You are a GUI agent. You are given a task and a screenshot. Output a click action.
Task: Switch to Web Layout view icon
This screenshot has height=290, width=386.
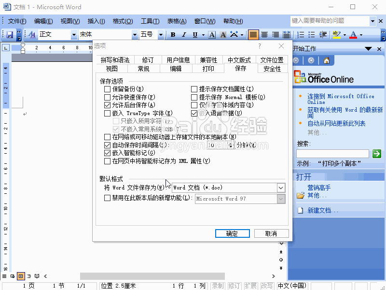(13, 276)
